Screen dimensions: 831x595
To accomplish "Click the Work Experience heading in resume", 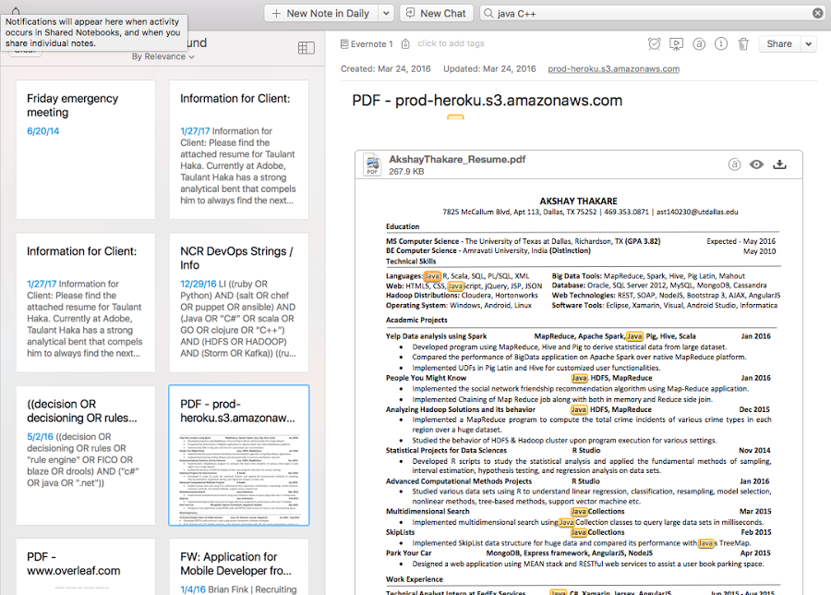I will pos(415,579).
